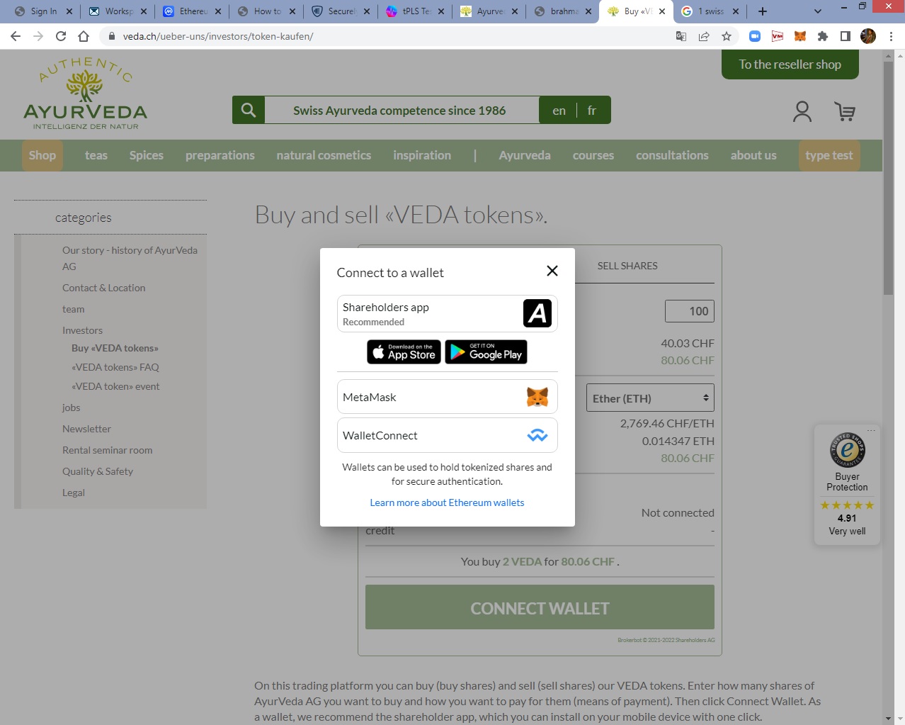Click the CONNECT WALLET button
The width and height of the screenshot is (905, 725).
pos(540,608)
